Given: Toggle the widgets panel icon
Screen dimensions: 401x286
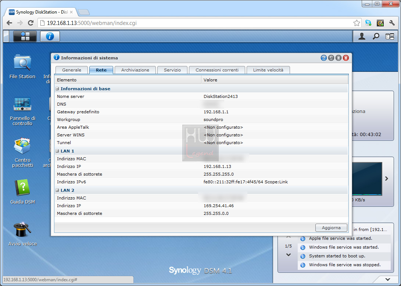Looking at the screenshot, I should coord(390,37).
